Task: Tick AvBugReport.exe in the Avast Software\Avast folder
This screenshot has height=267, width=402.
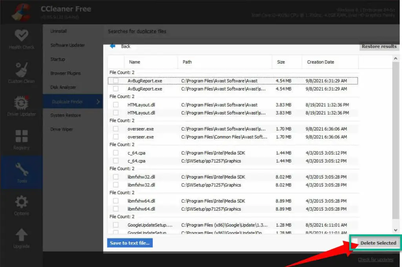Action: [x=116, y=81]
